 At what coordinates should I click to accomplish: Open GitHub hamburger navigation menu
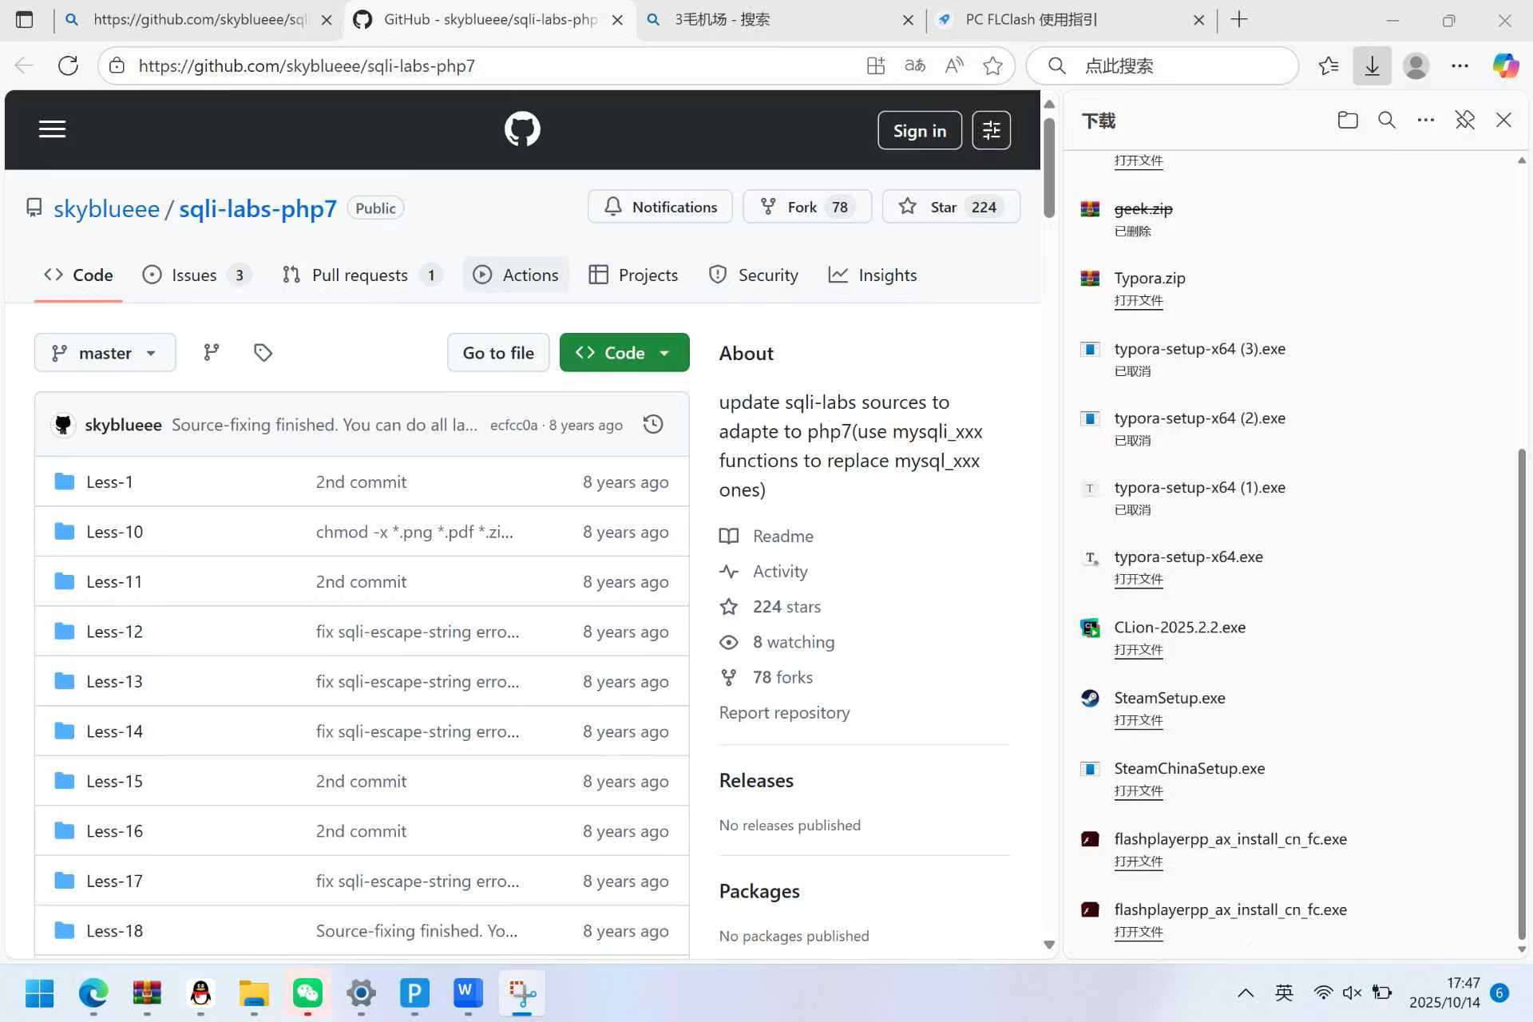[52, 129]
